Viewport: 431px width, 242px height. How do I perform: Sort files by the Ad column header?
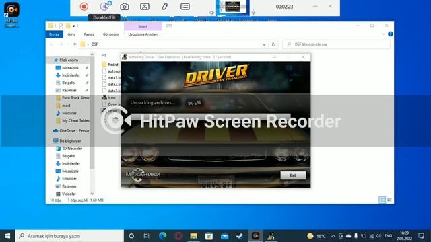pos(104,55)
